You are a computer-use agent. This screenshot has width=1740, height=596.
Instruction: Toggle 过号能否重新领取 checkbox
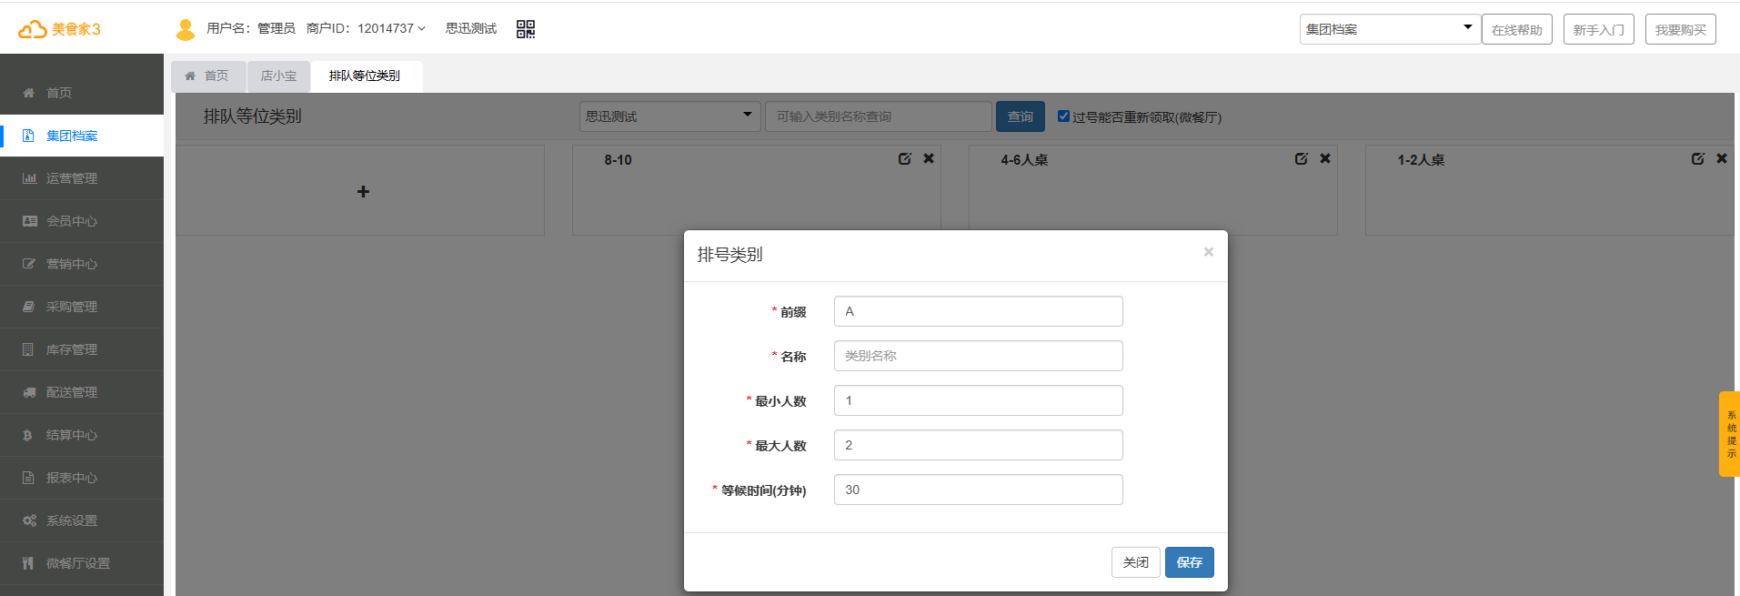coord(1063,116)
